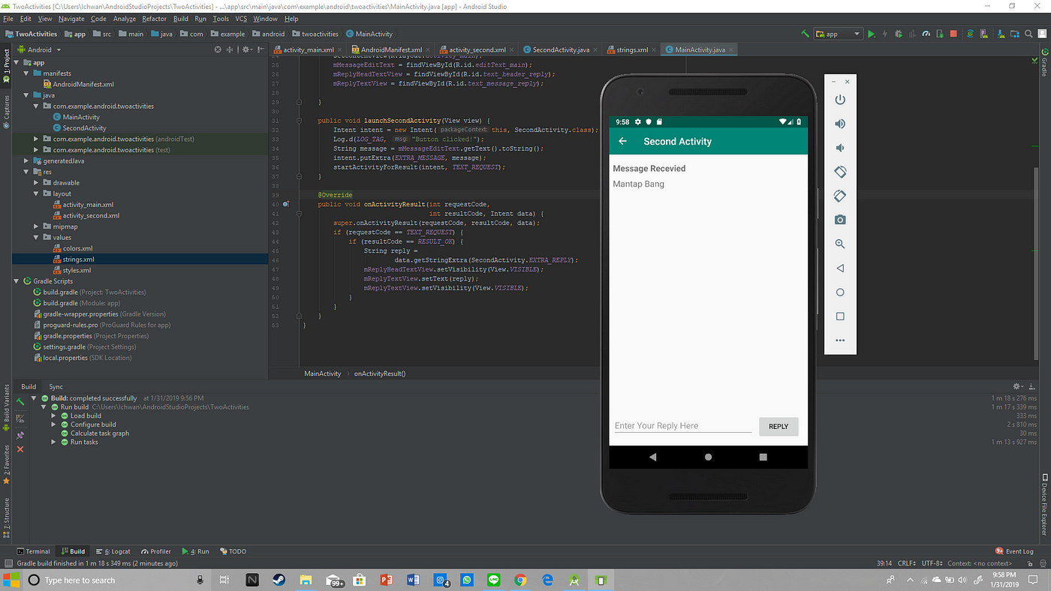This screenshot has height=591, width=1051.
Task: Expand the generatedJava folder
Action: [26, 161]
